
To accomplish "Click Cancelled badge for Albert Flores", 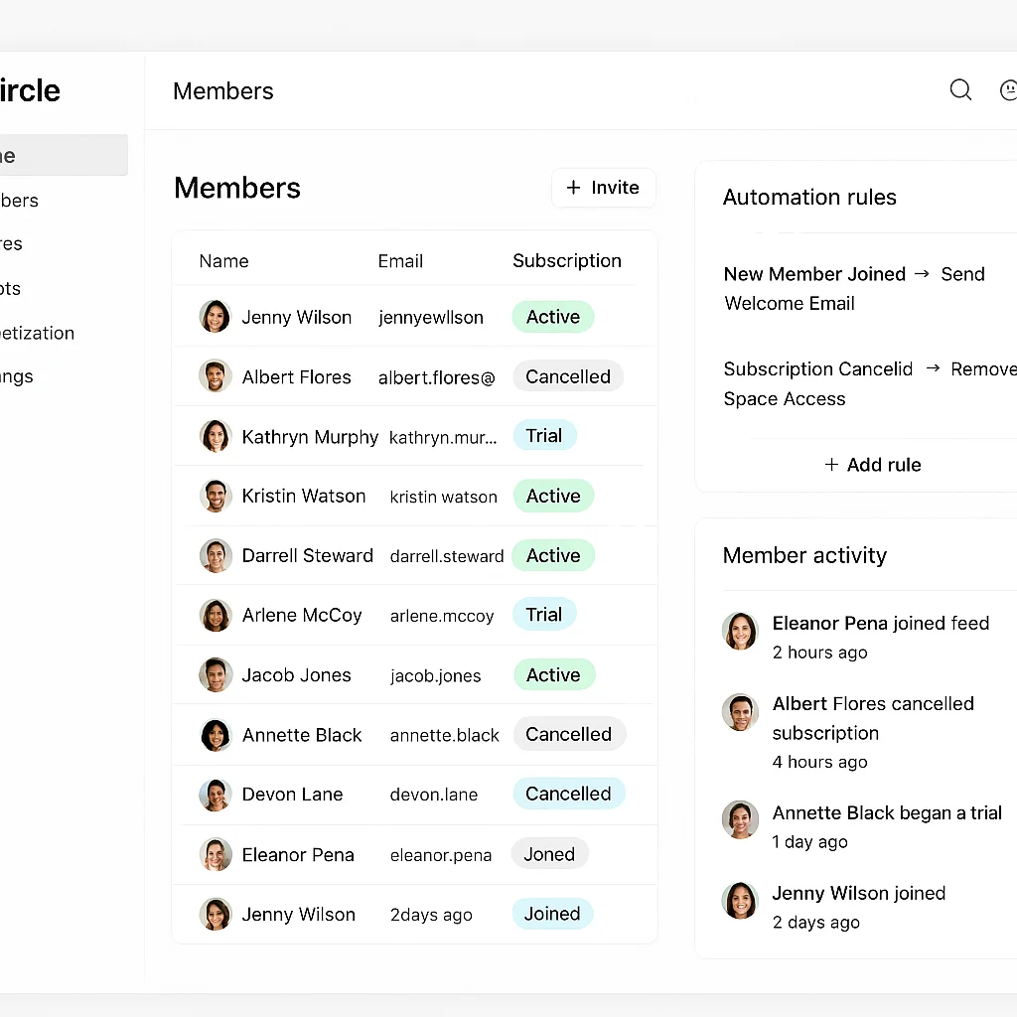I will click(x=568, y=376).
